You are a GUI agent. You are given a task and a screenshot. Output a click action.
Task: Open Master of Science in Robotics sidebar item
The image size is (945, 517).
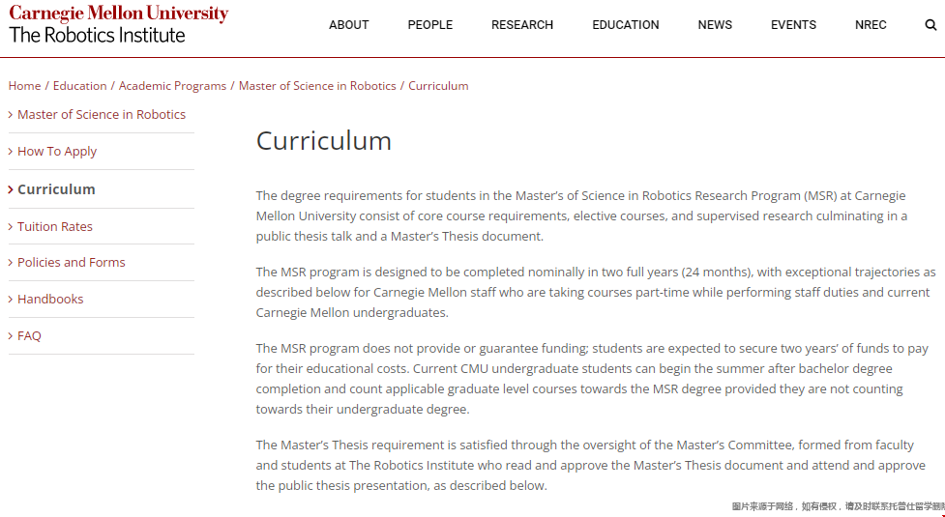[x=101, y=114]
